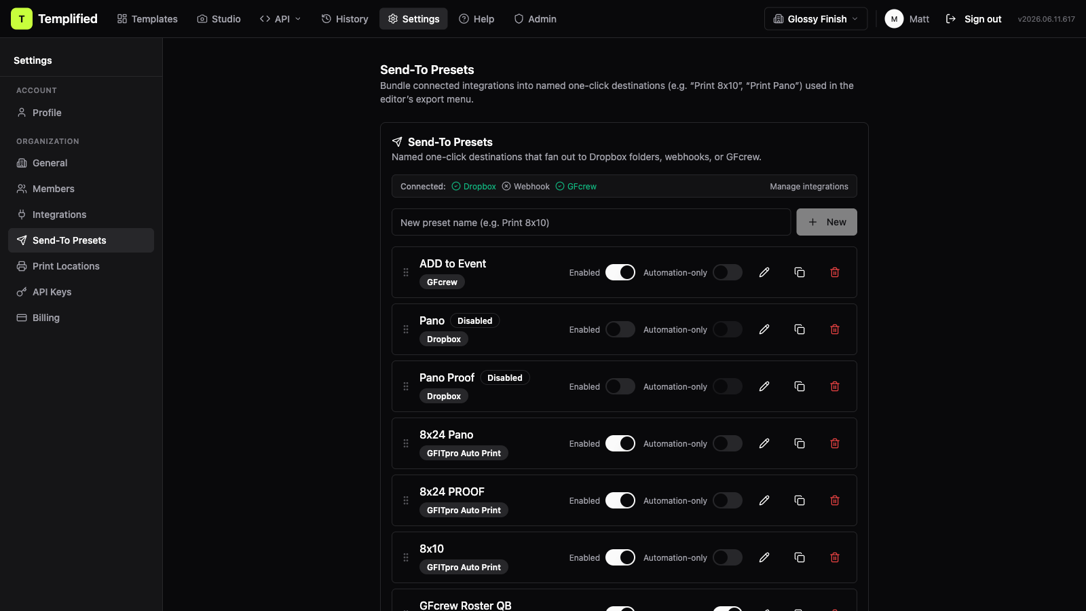Toggle Enabled switch for 8x10
This screenshot has height=611, width=1086.
pos(620,557)
